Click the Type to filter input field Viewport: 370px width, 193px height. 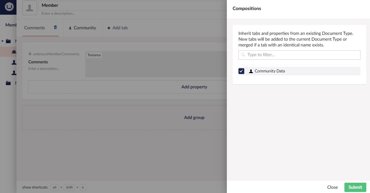pyautogui.click(x=299, y=55)
